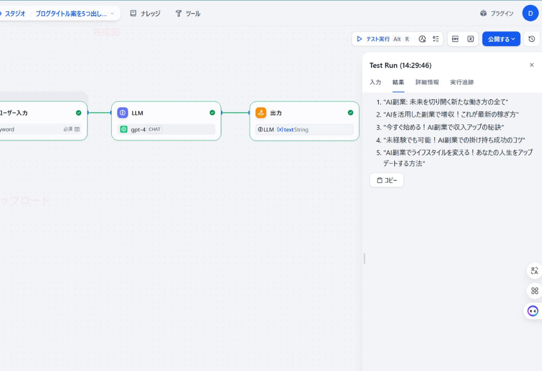
Task: Open run history via the clock icon
Action: (422, 39)
